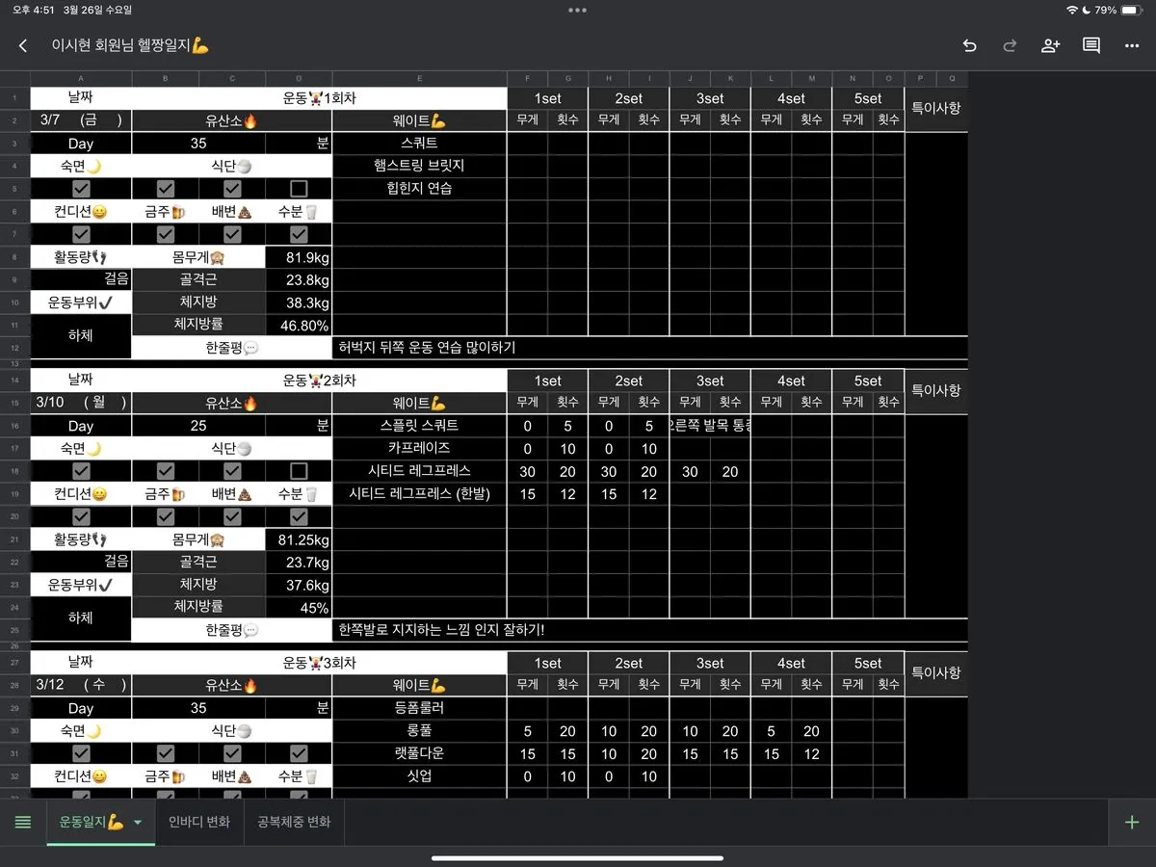Open the all sheets list

click(x=23, y=822)
